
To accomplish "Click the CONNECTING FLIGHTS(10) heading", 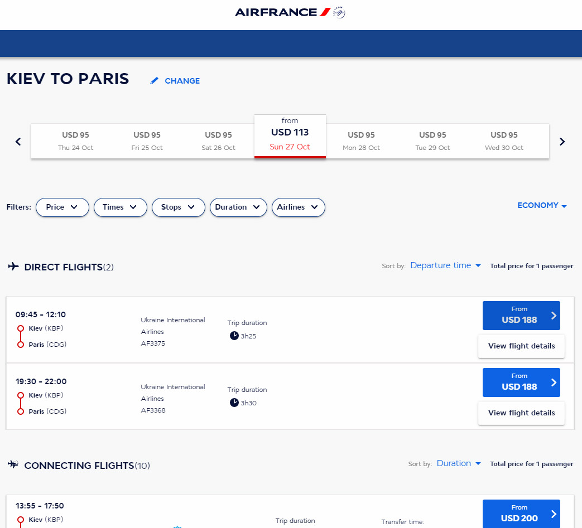I will (87, 466).
